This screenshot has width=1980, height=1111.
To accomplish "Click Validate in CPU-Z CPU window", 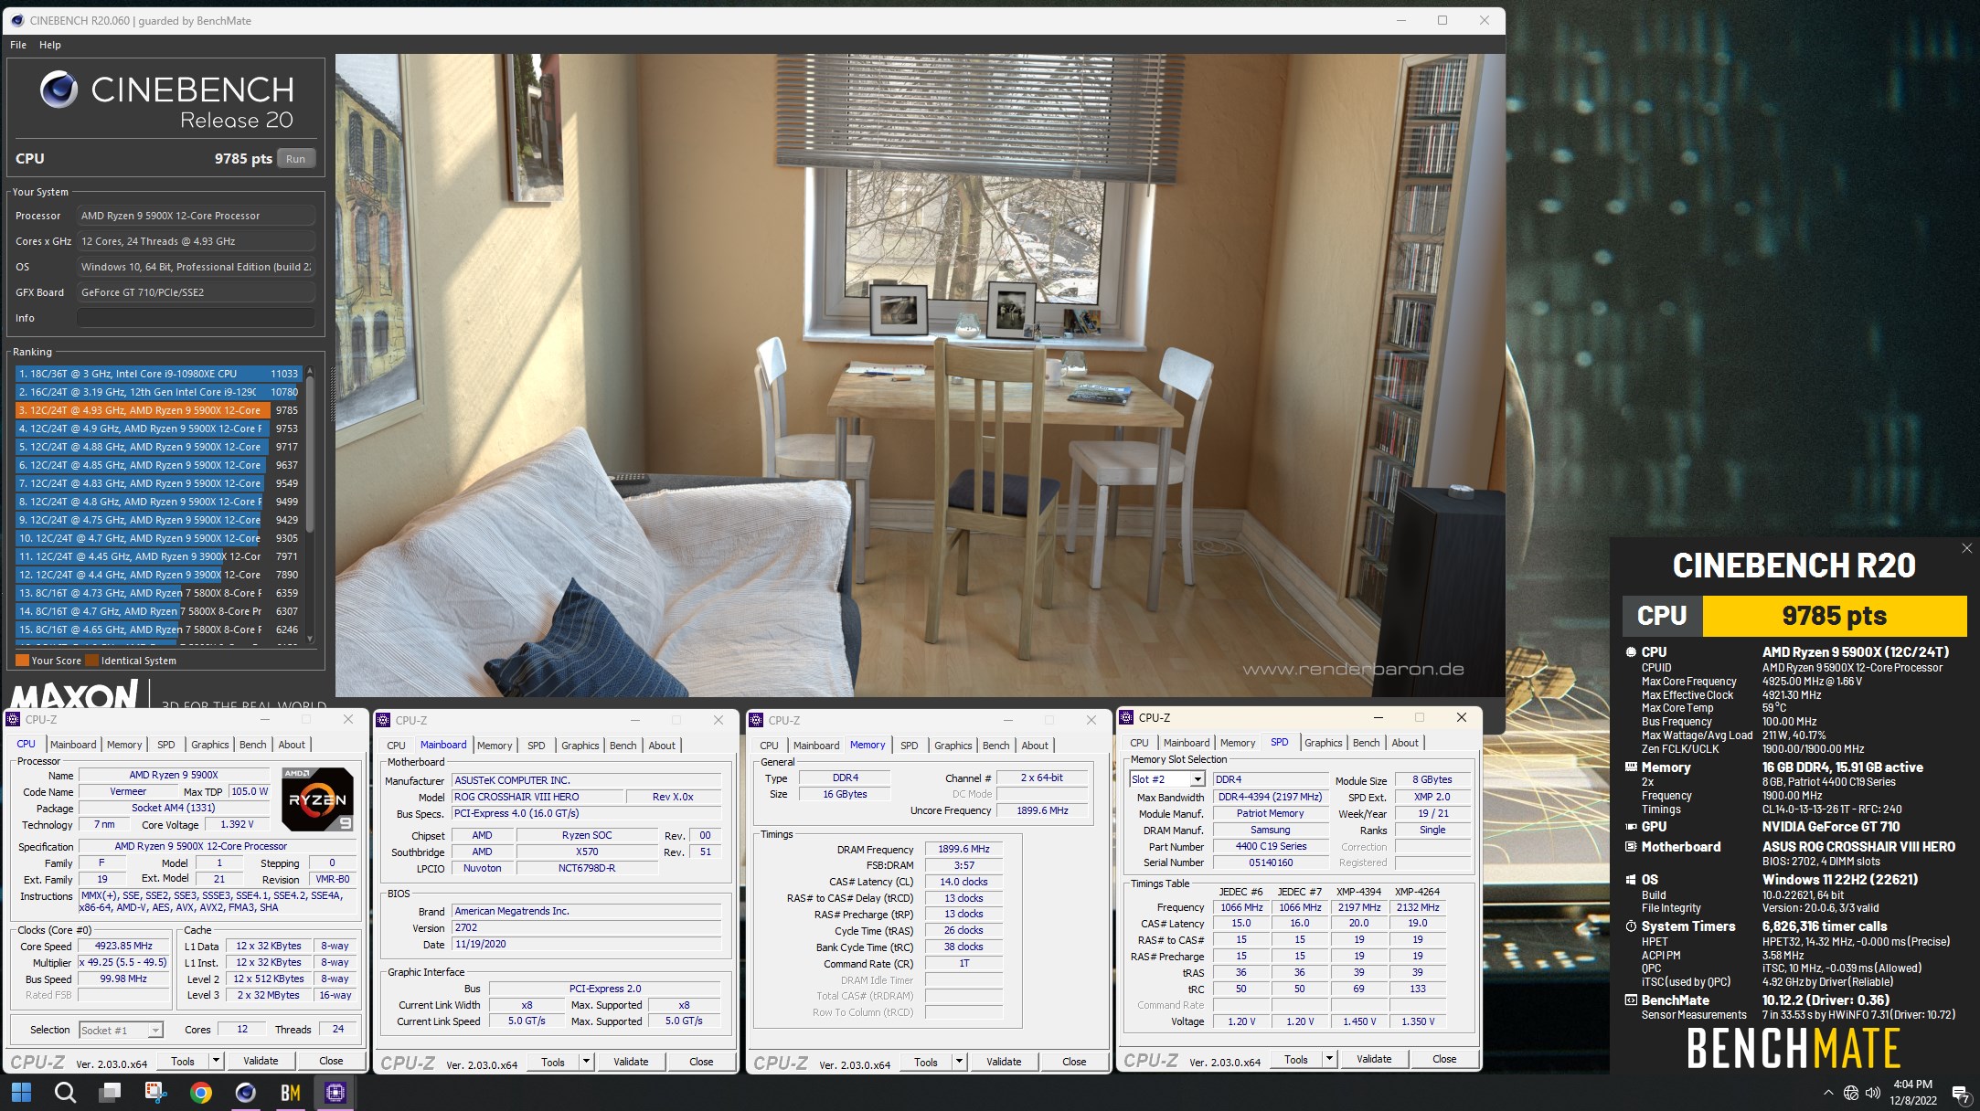I will [x=261, y=1061].
